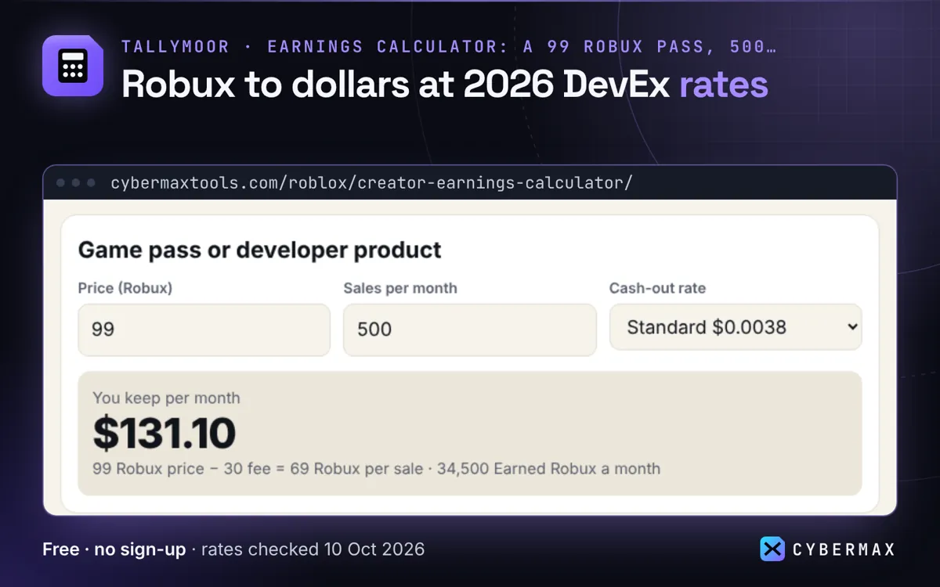The image size is (940, 587).
Task: Click the 69 Robux per sale breakdown line
Action: 376,469
